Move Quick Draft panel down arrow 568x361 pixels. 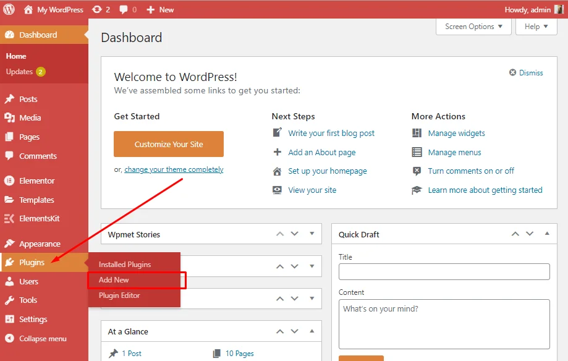(x=530, y=234)
